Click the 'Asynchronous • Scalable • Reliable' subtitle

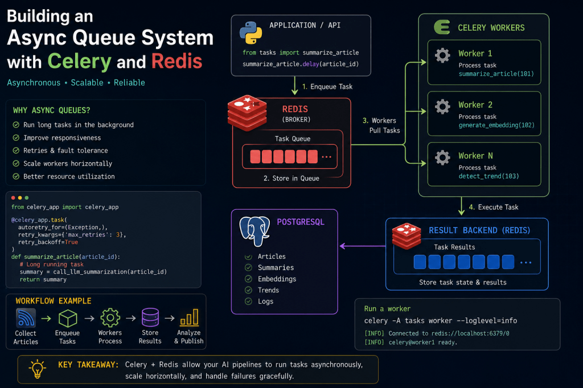pos(76,82)
